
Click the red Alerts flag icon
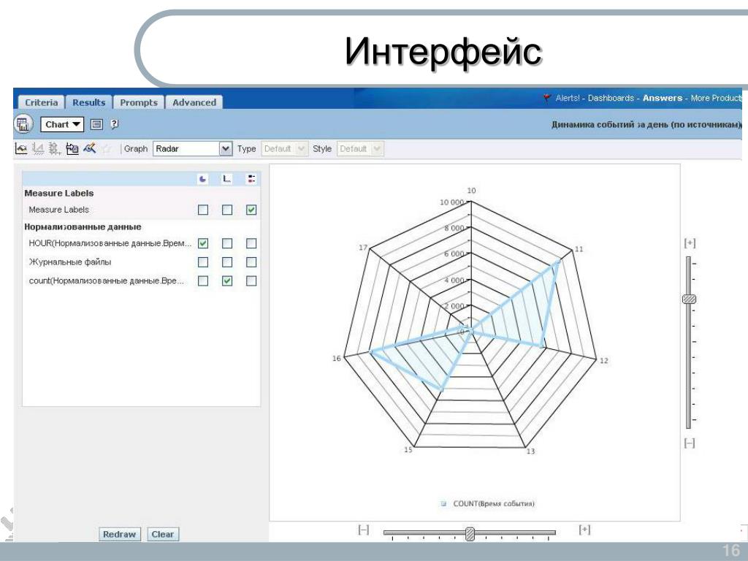(547, 98)
